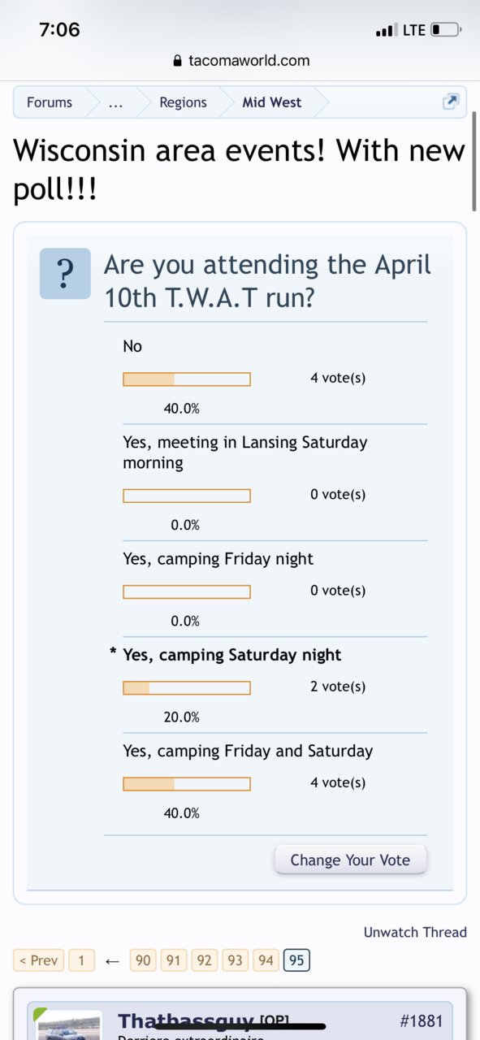
Task: Tap the battery icon in status bar
Action: tap(445, 30)
